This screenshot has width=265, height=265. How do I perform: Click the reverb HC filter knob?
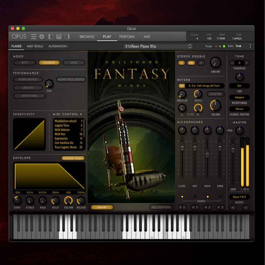(198, 108)
